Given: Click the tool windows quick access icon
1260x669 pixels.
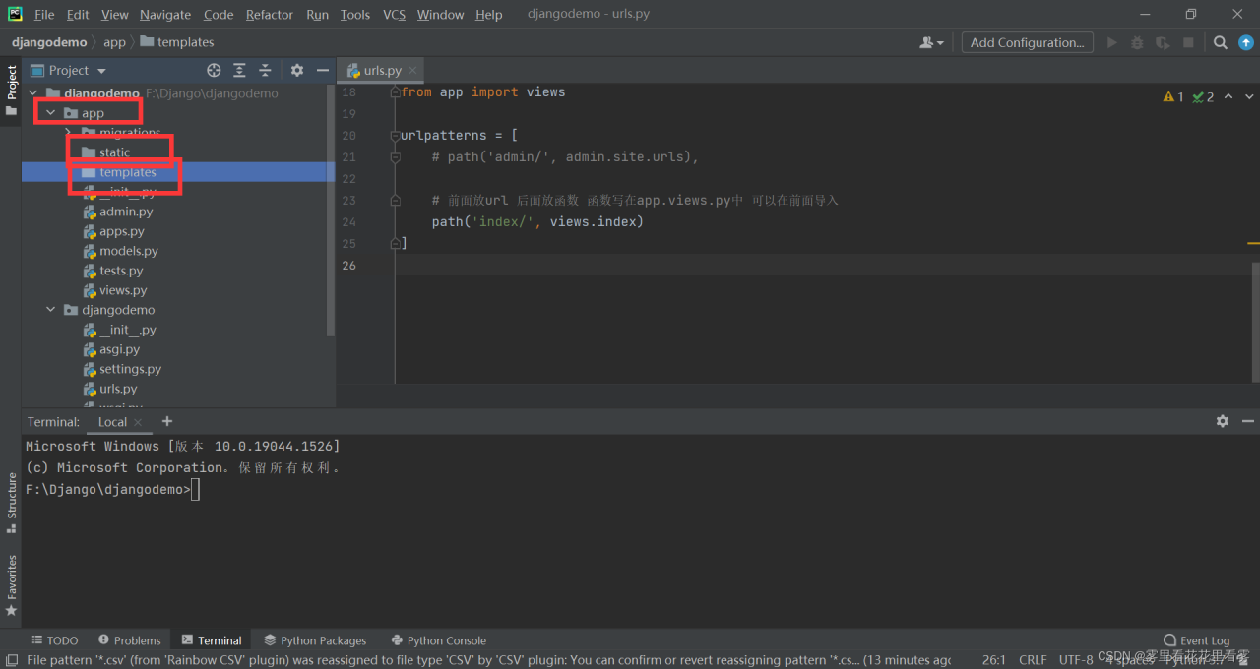Looking at the screenshot, I should (11, 660).
